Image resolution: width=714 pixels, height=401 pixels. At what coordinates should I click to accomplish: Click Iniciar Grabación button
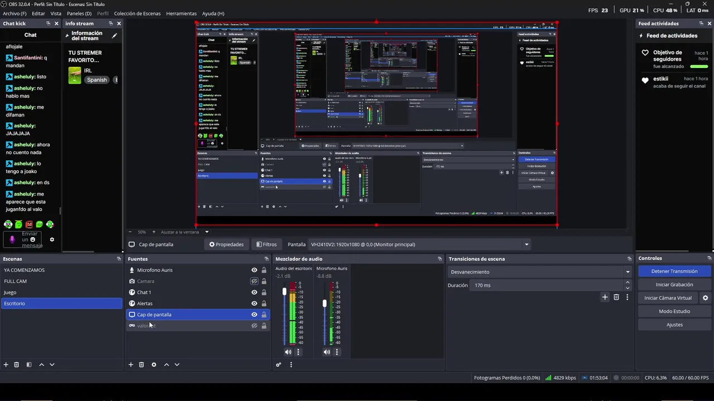pyautogui.click(x=674, y=285)
